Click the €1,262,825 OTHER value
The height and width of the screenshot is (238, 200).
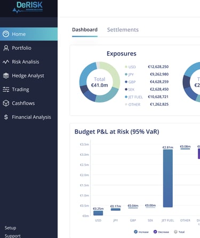pyautogui.click(x=159, y=104)
